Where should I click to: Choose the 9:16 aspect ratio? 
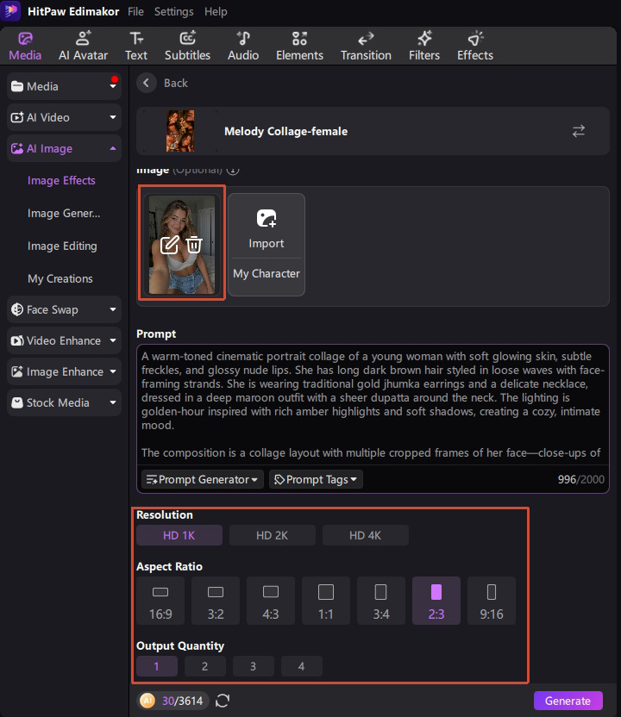tap(492, 601)
